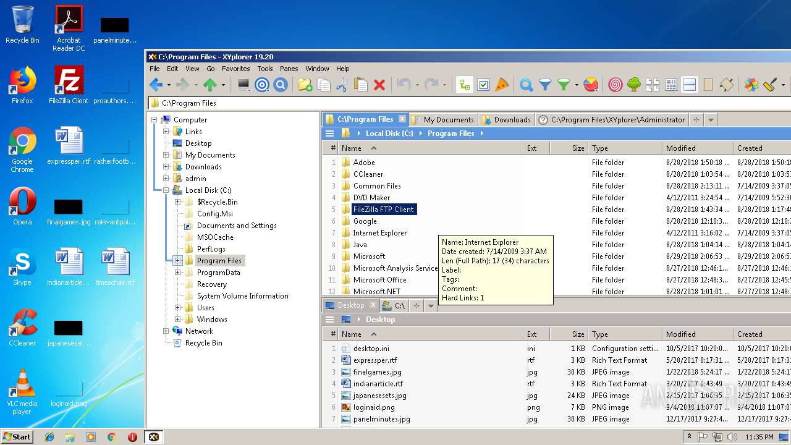The width and height of the screenshot is (791, 445).
Task: Switch to details list view icon
Action: click(671, 85)
